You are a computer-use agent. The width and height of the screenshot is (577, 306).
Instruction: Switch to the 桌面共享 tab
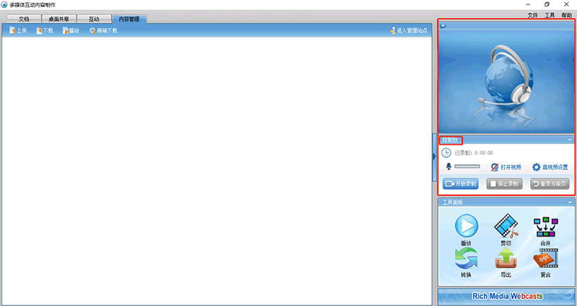tap(60, 19)
